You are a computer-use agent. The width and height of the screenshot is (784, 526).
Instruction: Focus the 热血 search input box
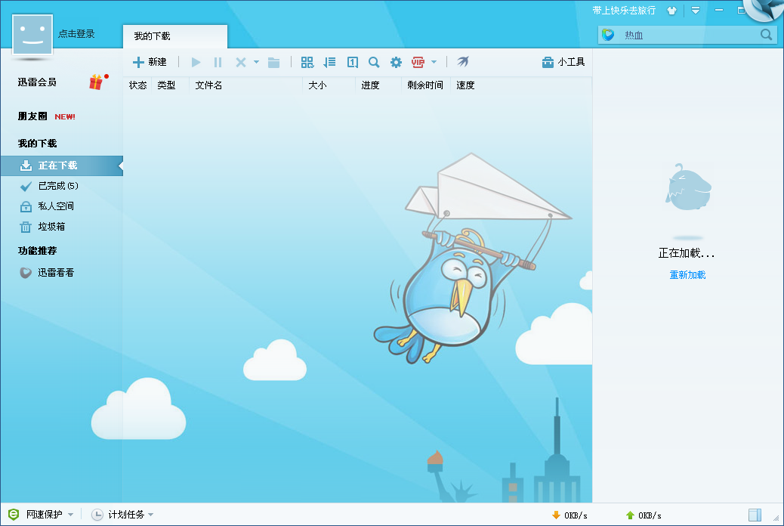pyautogui.click(x=688, y=35)
